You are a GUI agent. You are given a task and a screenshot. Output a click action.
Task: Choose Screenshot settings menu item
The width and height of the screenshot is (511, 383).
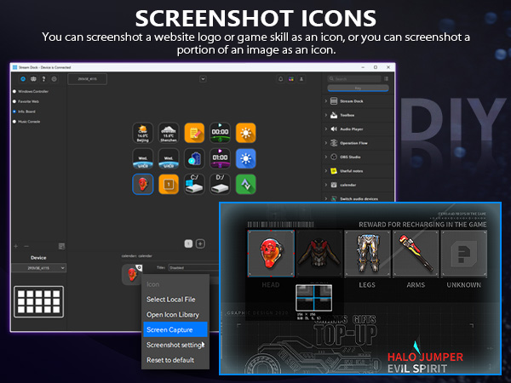tap(175, 345)
